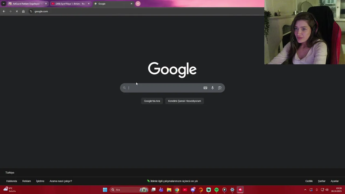Image resolution: width=345 pixels, height=194 pixels.
Task: Launch Microsoft Teams from the taskbar
Action: click(161, 190)
